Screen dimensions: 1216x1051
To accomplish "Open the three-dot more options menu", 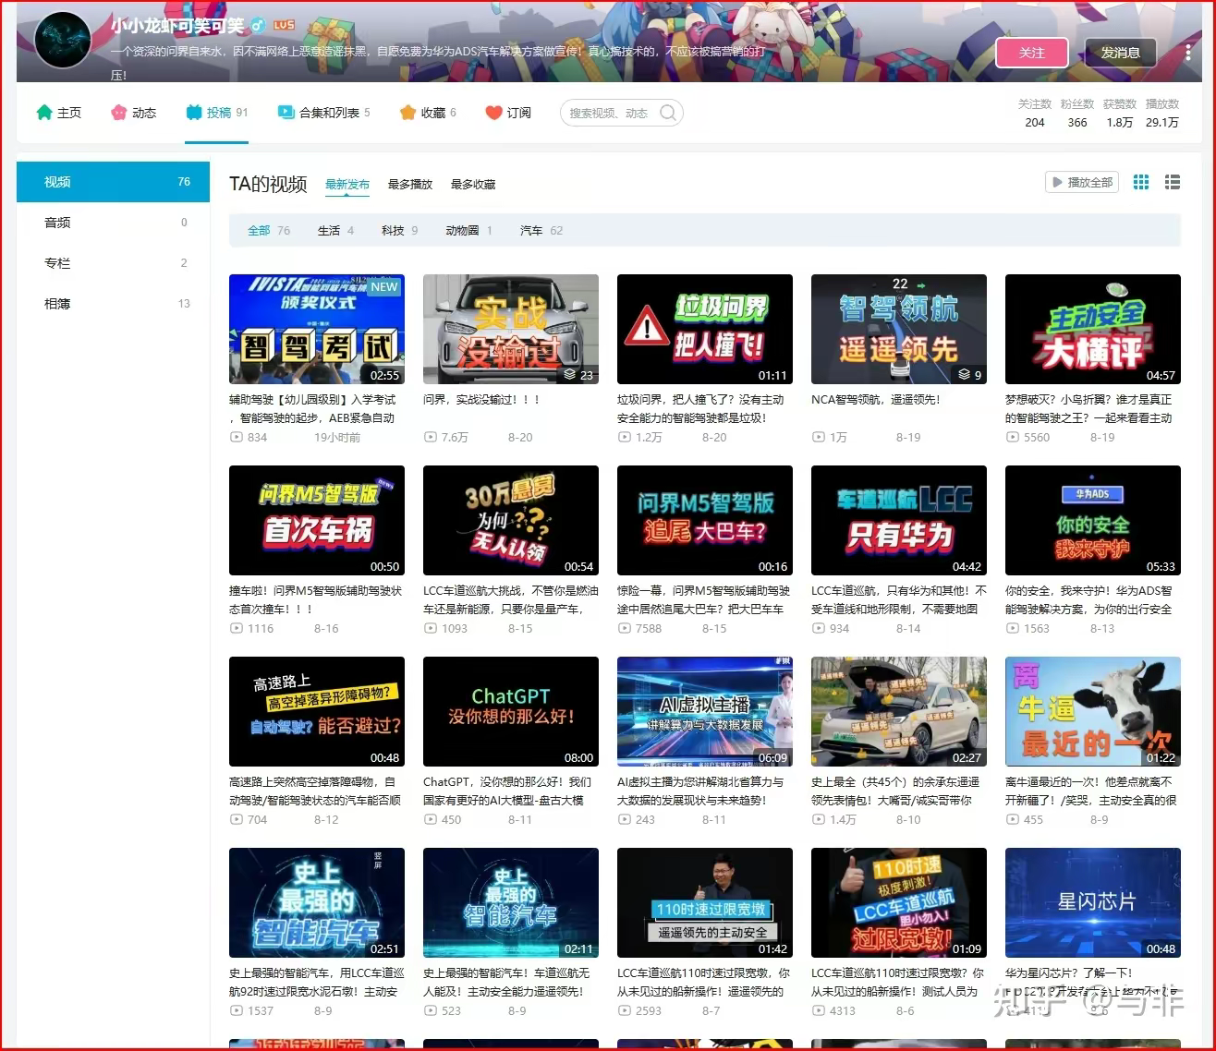I will coord(1188,53).
